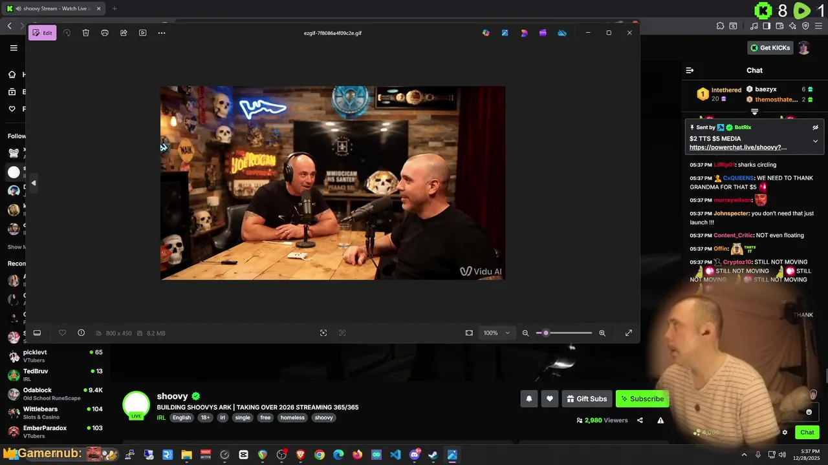Image resolution: width=828 pixels, height=465 pixels.
Task: Open the IRL category link
Action: (161, 418)
